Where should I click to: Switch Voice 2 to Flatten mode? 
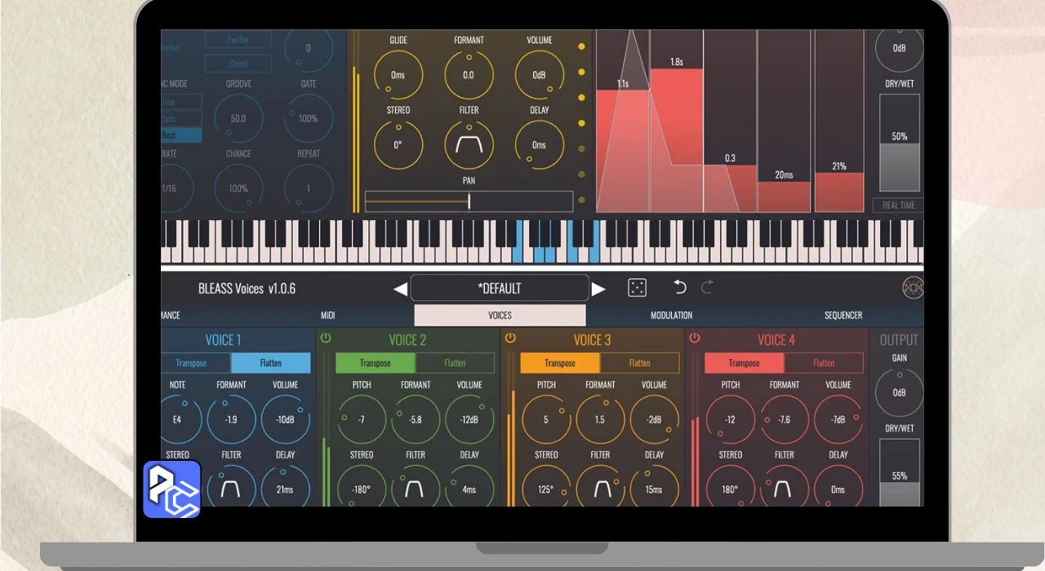[455, 363]
